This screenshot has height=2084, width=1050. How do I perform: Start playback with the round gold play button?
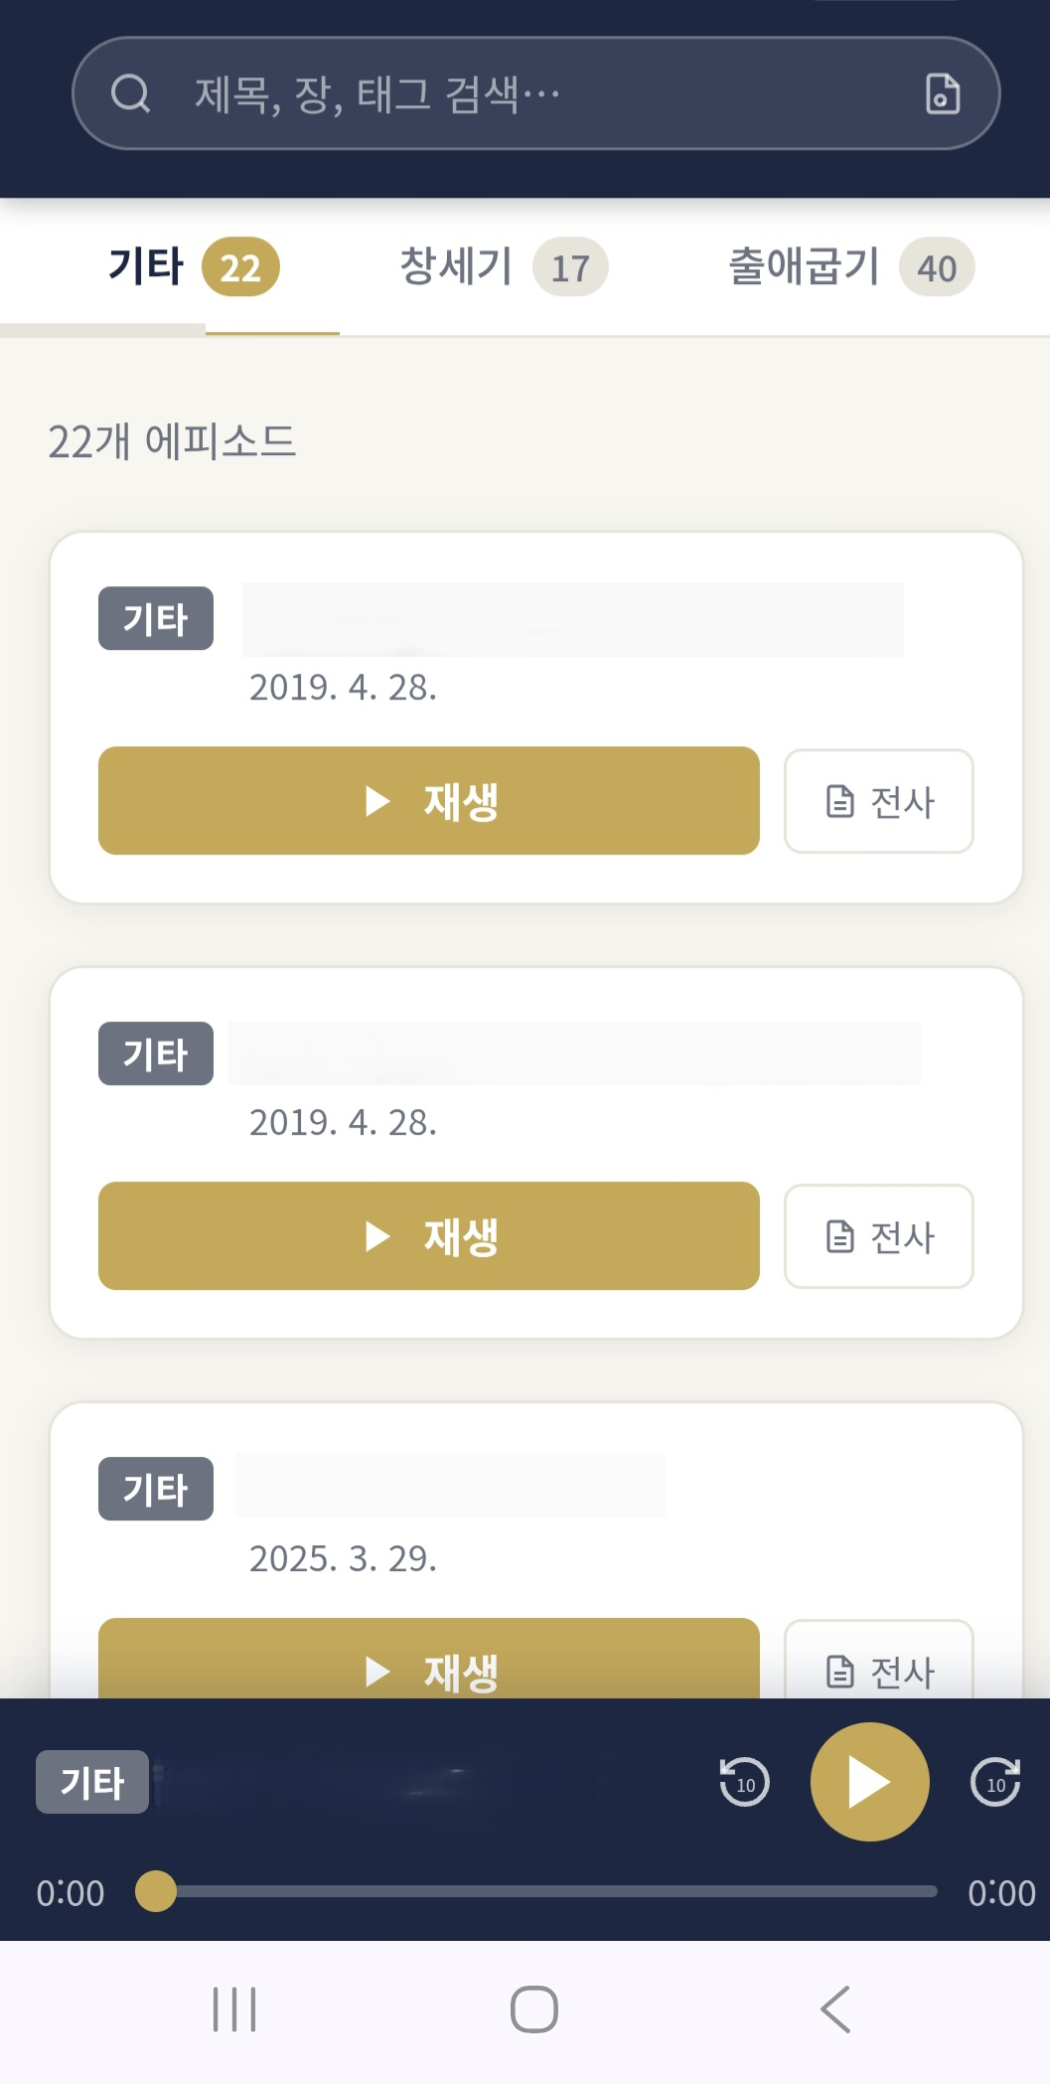click(870, 1781)
